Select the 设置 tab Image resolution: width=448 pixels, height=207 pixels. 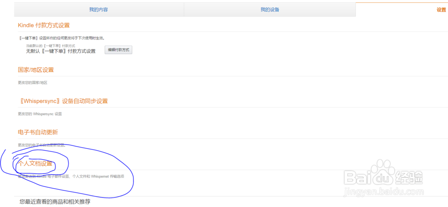tap(441, 10)
